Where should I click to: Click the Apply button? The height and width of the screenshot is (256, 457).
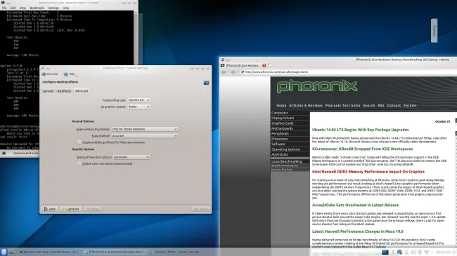pos(201,209)
